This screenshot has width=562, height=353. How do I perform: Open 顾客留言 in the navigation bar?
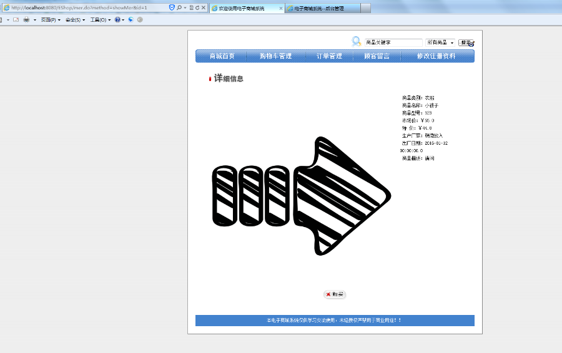tap(377, 56)
